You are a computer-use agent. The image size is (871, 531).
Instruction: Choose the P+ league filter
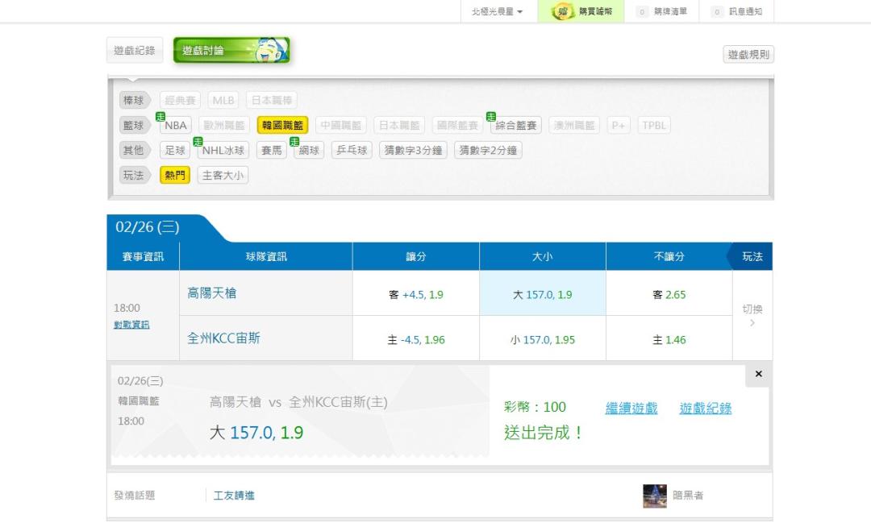(x=619, y=126)
